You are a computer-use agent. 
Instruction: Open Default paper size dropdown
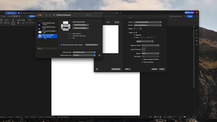[84, 55]
